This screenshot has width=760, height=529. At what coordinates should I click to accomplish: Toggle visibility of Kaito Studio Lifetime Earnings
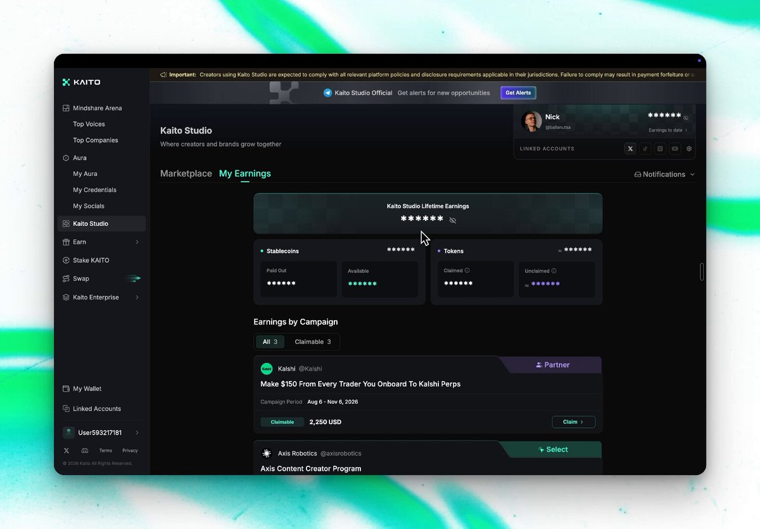click(x=453, y=220)
